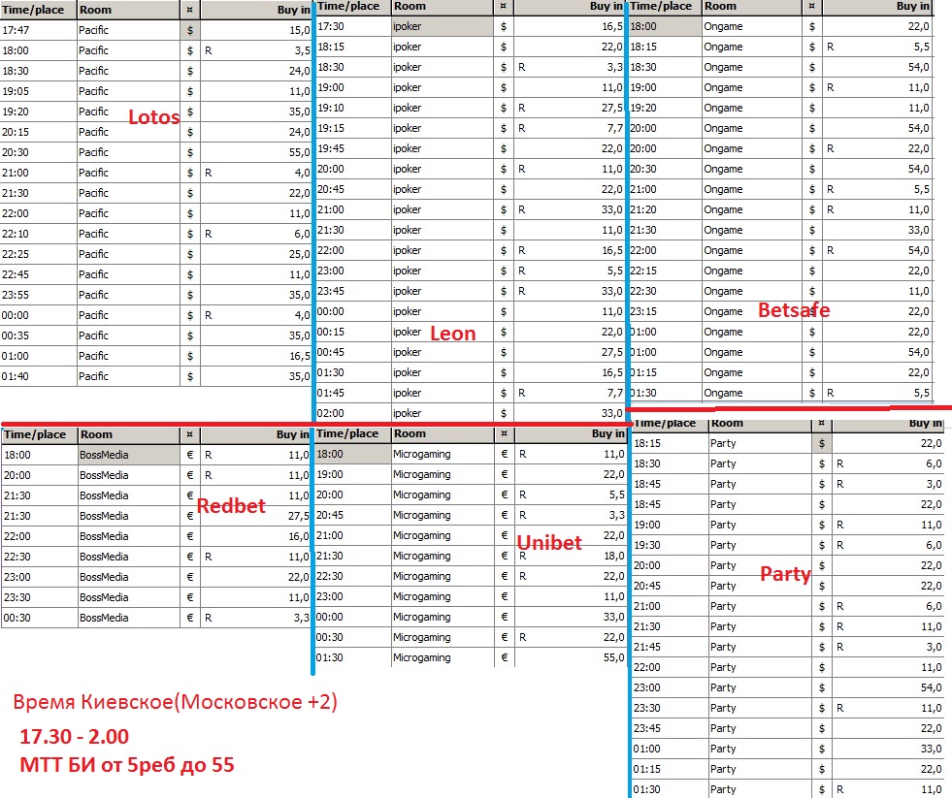Image resolution: width=952 pixels, height=798 pixels.
Task: Select highlighted BossMedia room cell at 18:00
Action: coord(129,455)
